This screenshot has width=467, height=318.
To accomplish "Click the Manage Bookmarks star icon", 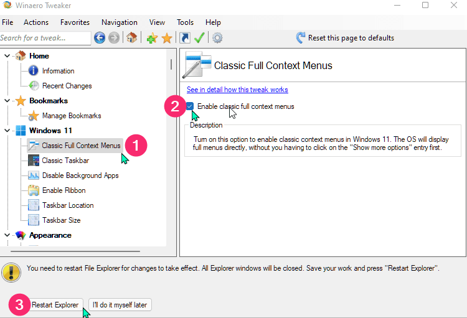I will pos(34,116).
